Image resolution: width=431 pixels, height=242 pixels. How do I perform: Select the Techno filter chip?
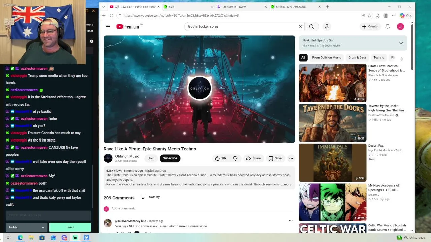[x=379, y=57]
